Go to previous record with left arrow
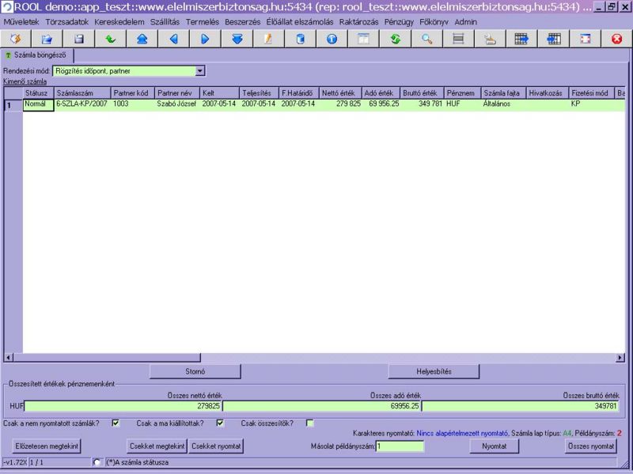Viewport: 633px width, 474px height. click(x=173, y=39)
